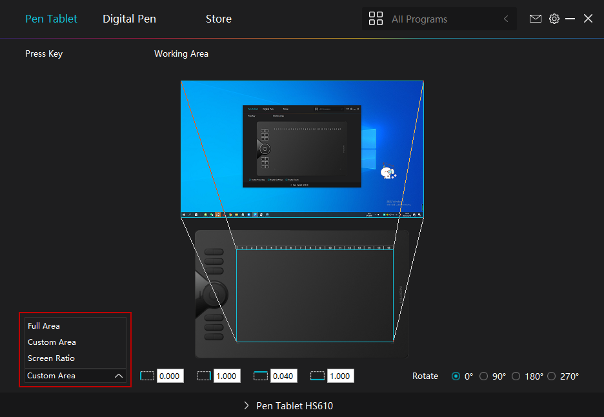Open the mail message icon
This screenshot has height=417, width=604.
[x=535, y=19]
